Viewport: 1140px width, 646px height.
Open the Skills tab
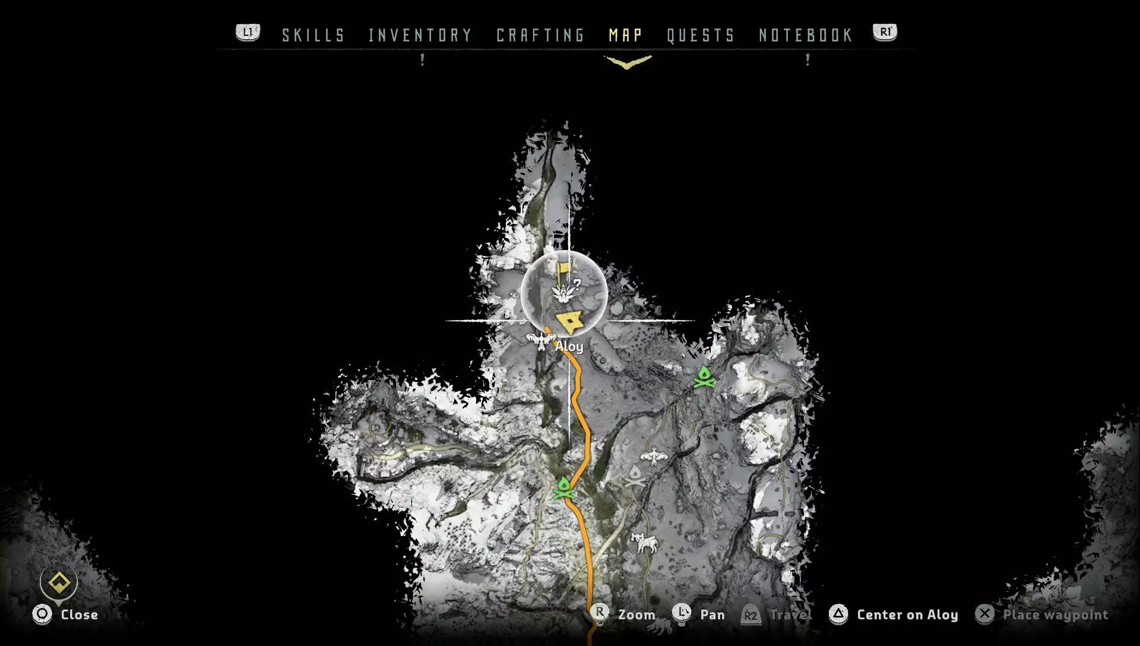coord(313,36)
